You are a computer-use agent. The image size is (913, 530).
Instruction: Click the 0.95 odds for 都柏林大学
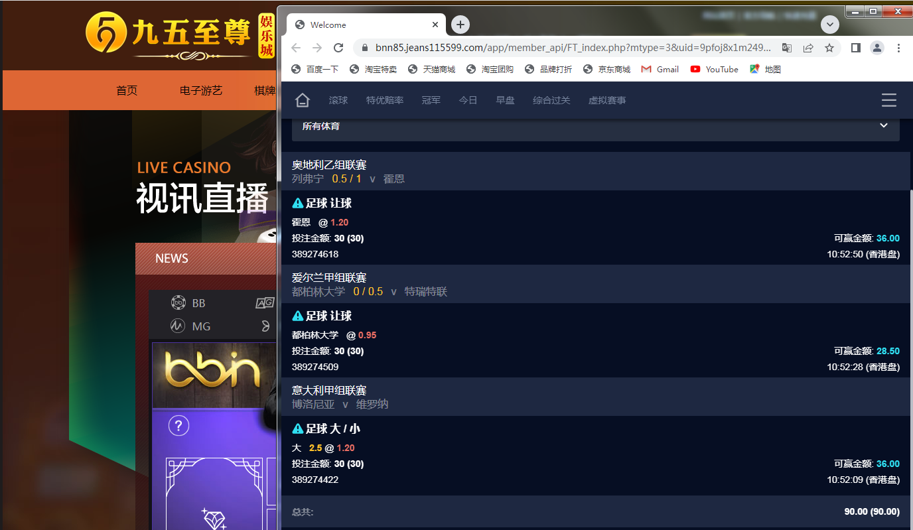(x=368, y=335)
